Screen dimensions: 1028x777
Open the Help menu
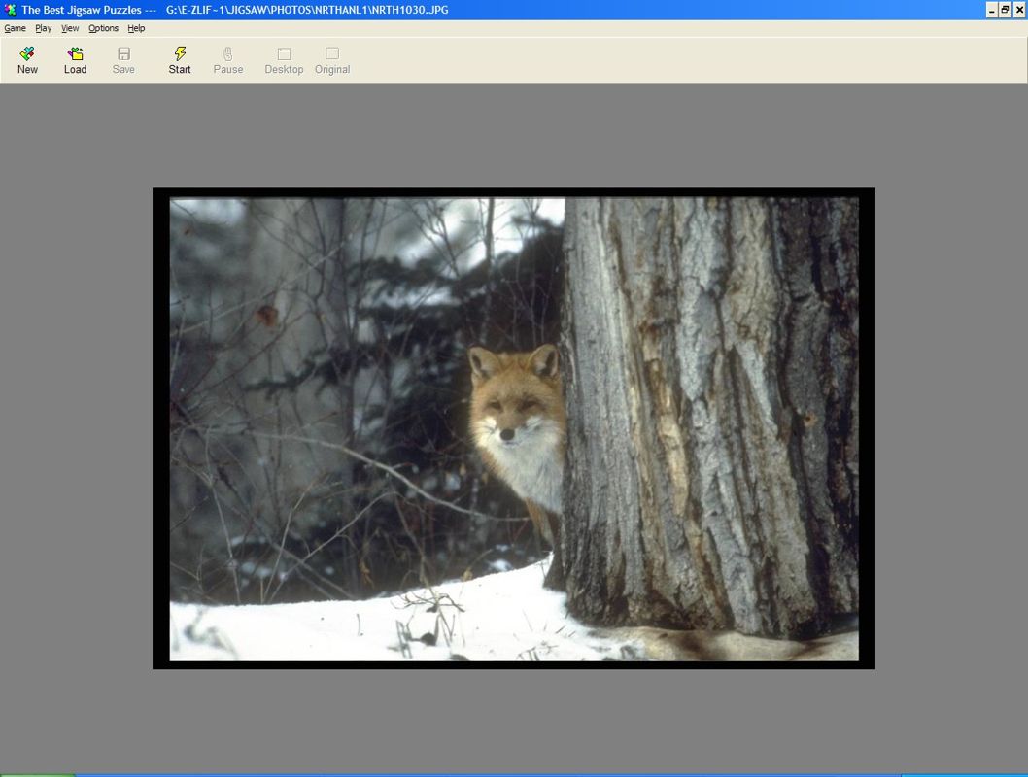(x=136, y=28)
